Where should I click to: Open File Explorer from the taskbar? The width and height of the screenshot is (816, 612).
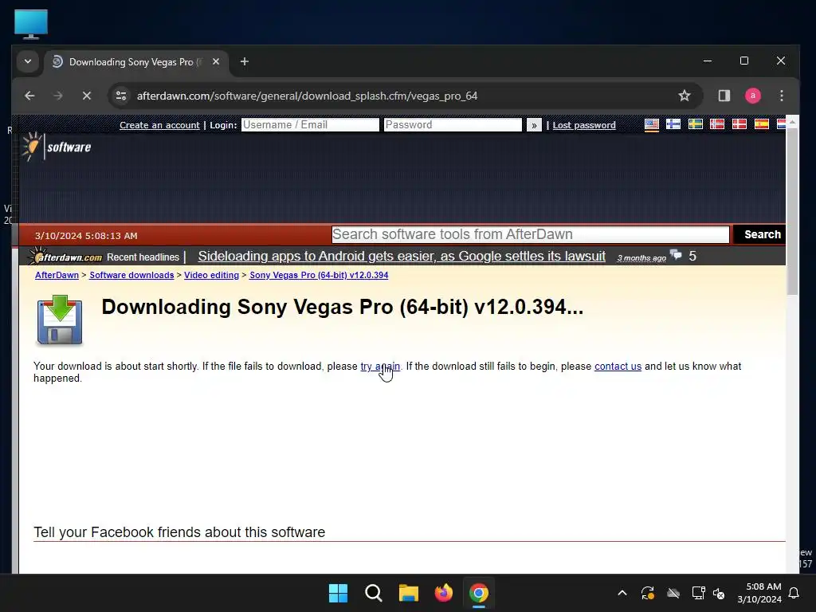(x=409, y=593)
